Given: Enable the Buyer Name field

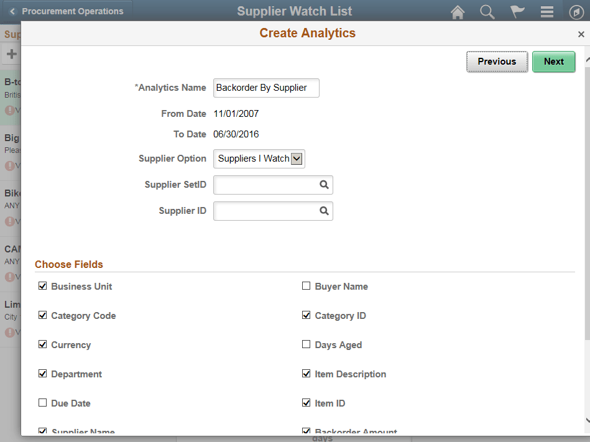Looking at the screenshot, I should [306, 286].
